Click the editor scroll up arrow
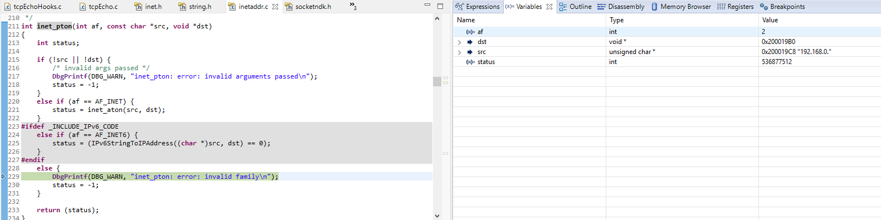The width and height of the screenshot is (881, 220). (437, 18)
